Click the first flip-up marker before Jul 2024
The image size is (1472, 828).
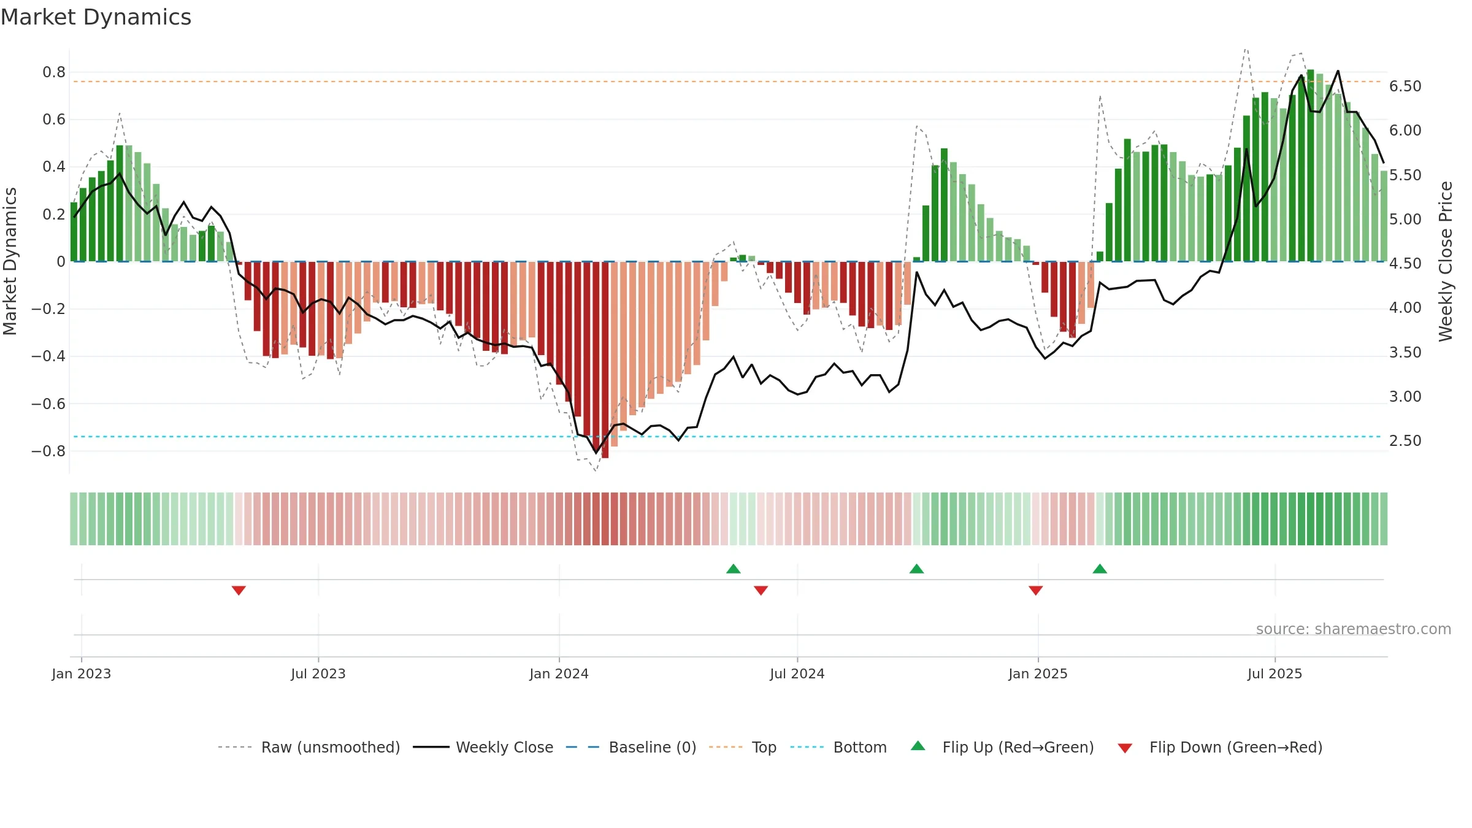734,569
